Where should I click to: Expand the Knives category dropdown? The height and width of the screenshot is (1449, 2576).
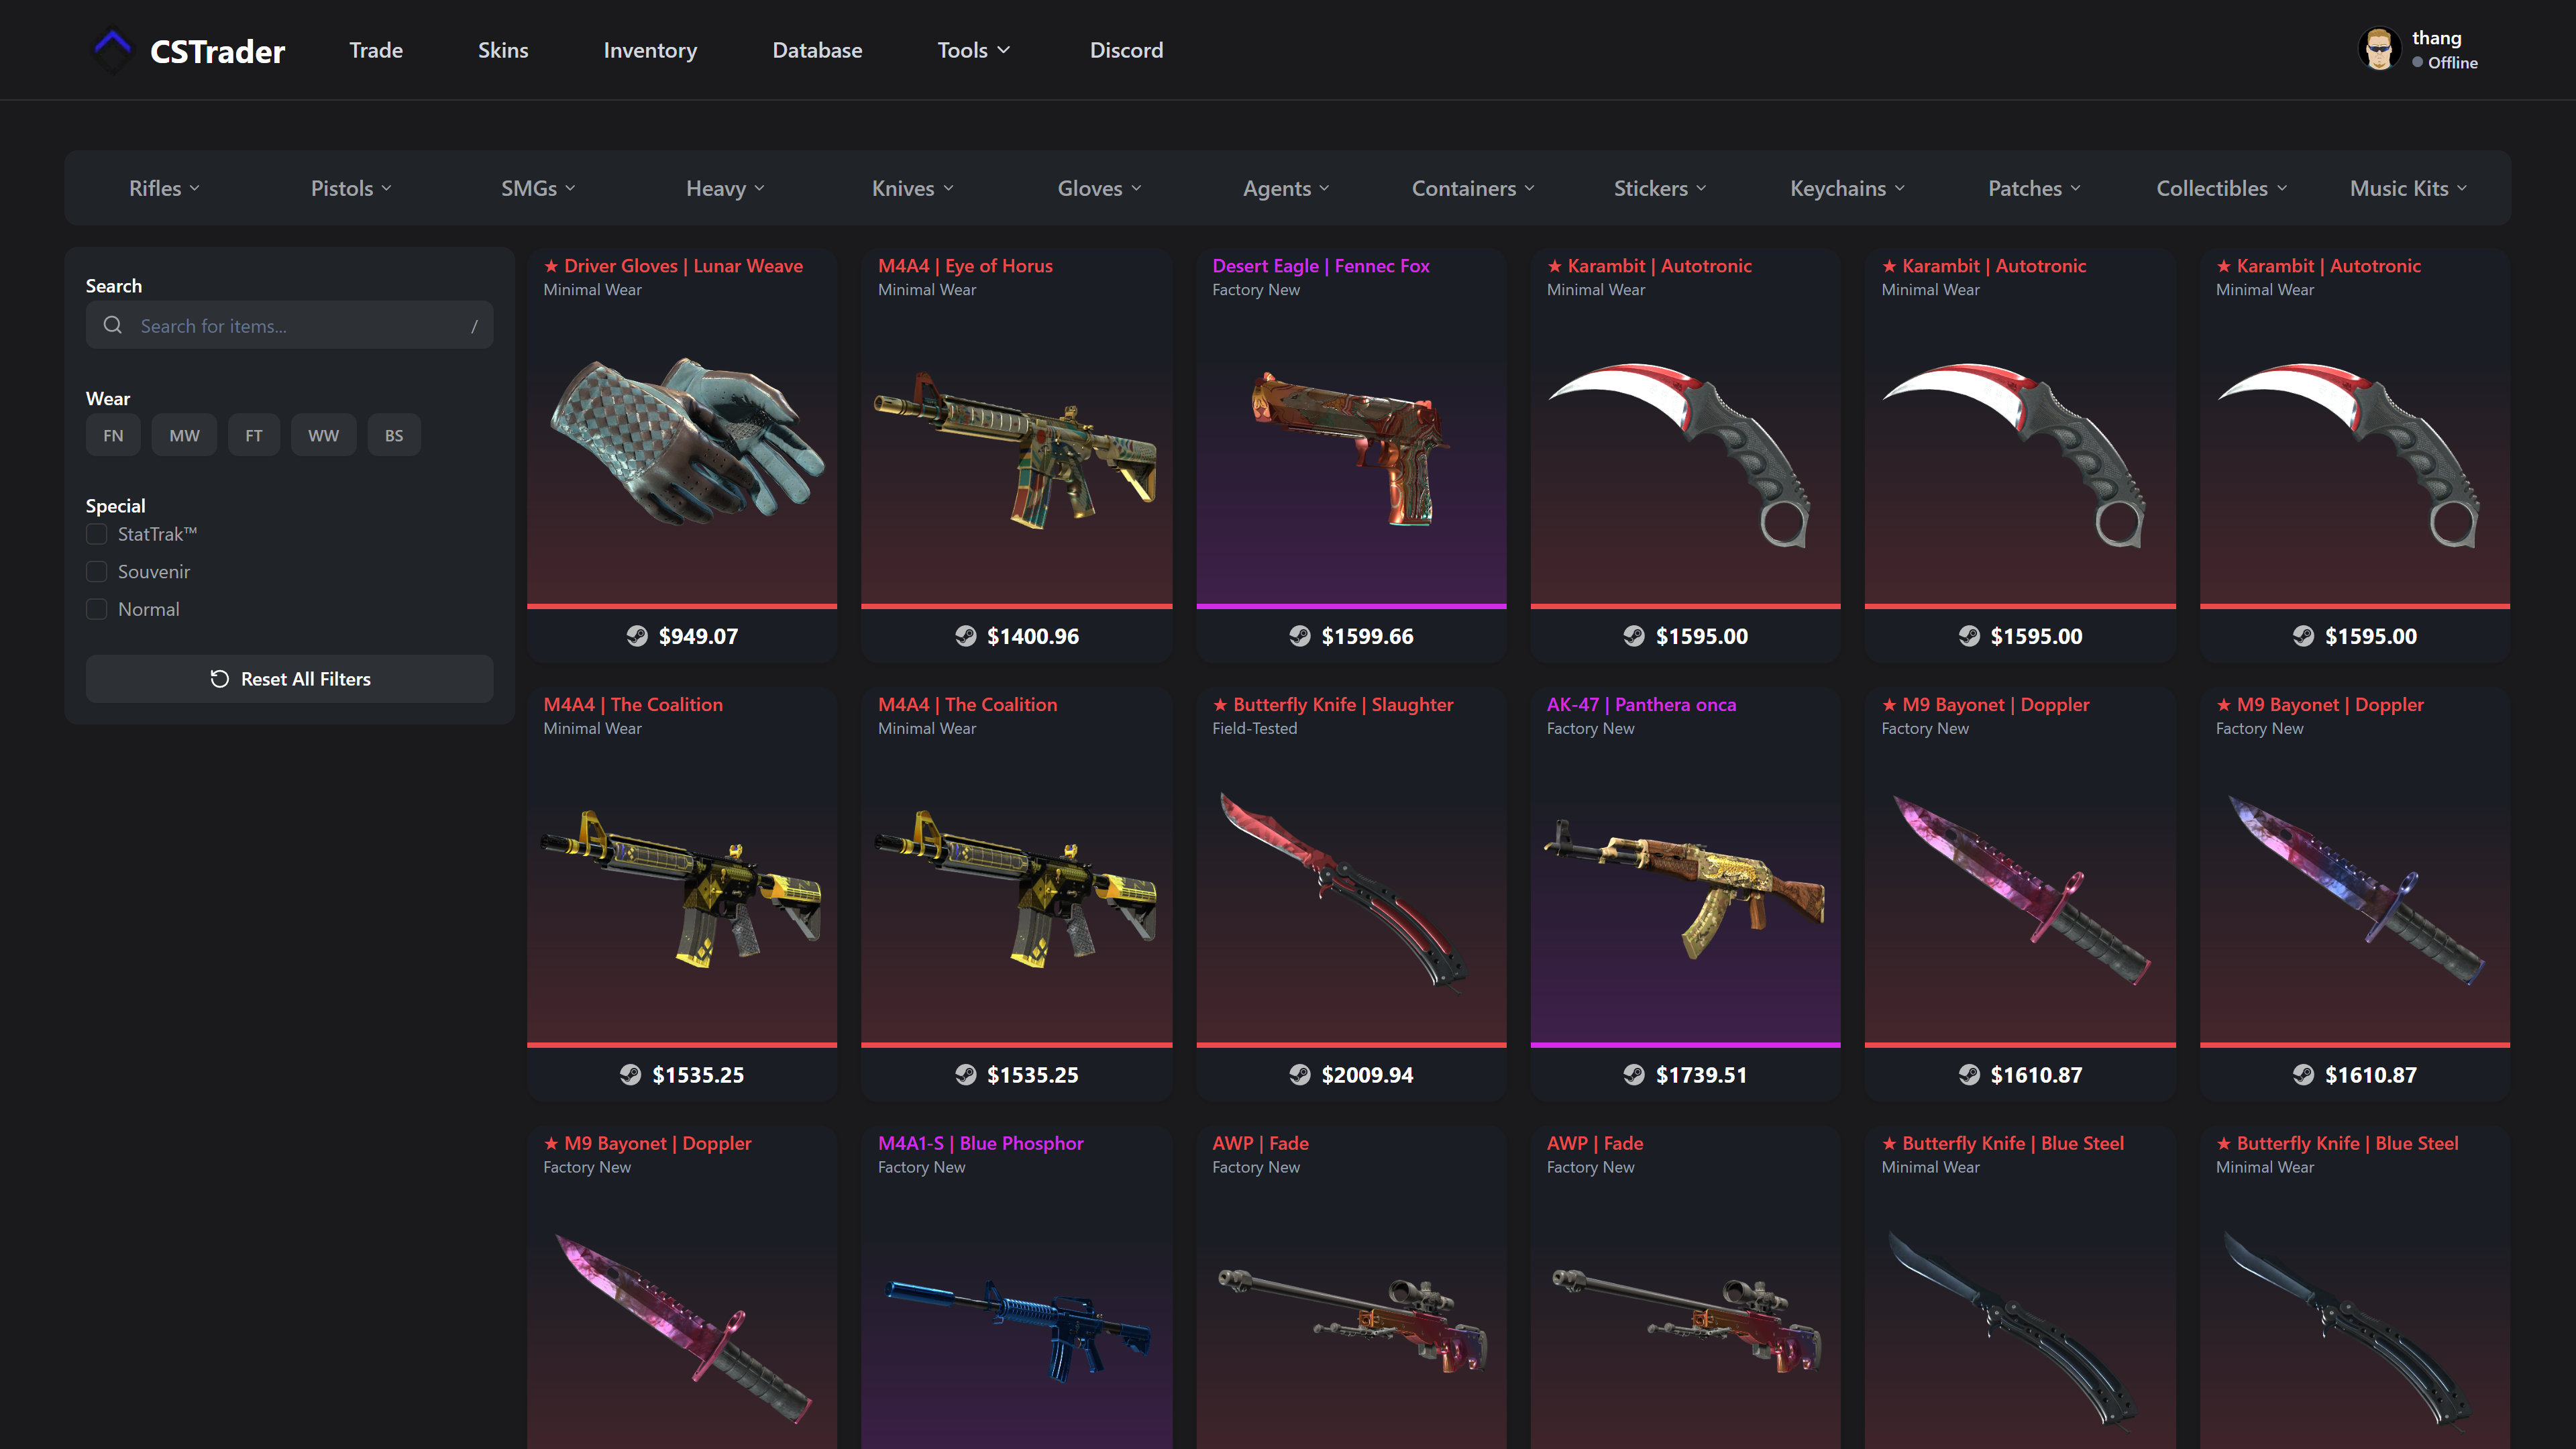click(x=912, y=188)
